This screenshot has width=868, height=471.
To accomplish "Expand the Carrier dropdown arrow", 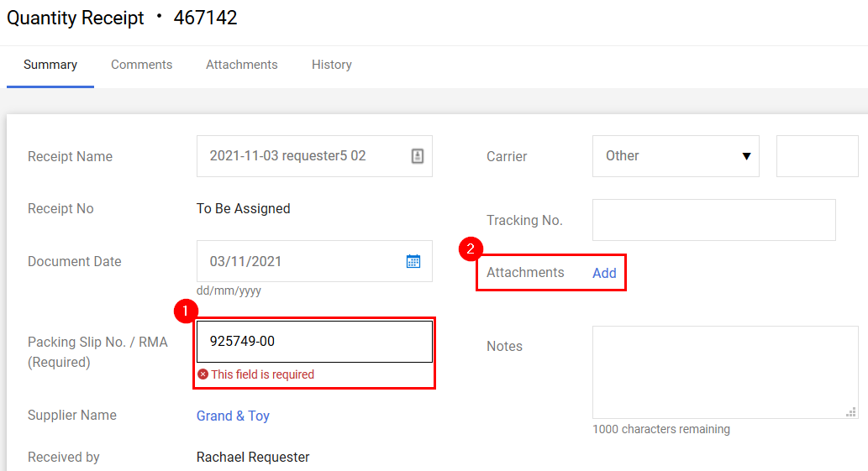I will [x=746, y=156].
